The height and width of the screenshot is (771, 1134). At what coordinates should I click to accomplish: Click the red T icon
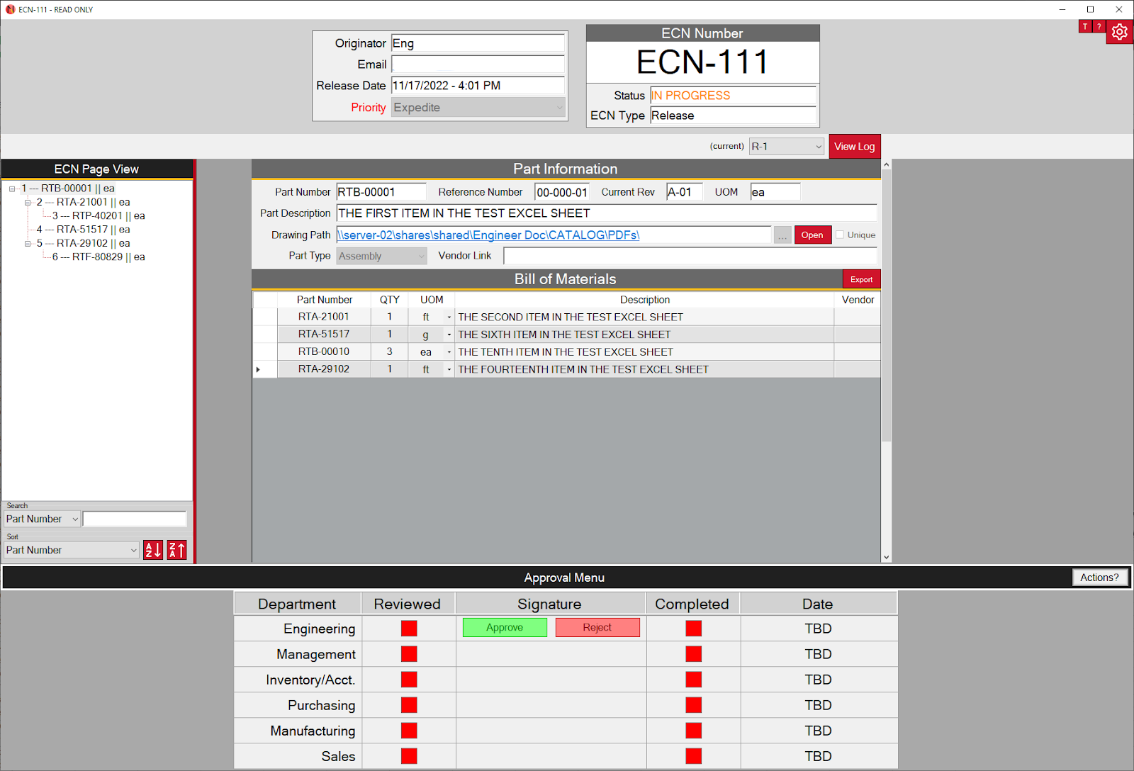pos(1085,26)
